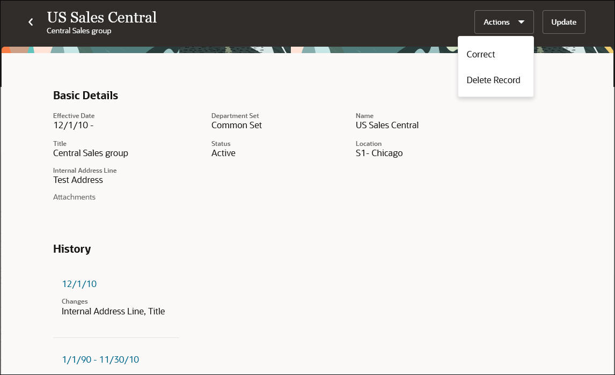The height and width of the screenshot is (375, 615).
Task: Click the Attachments label
Action: (x=74, y=197)
